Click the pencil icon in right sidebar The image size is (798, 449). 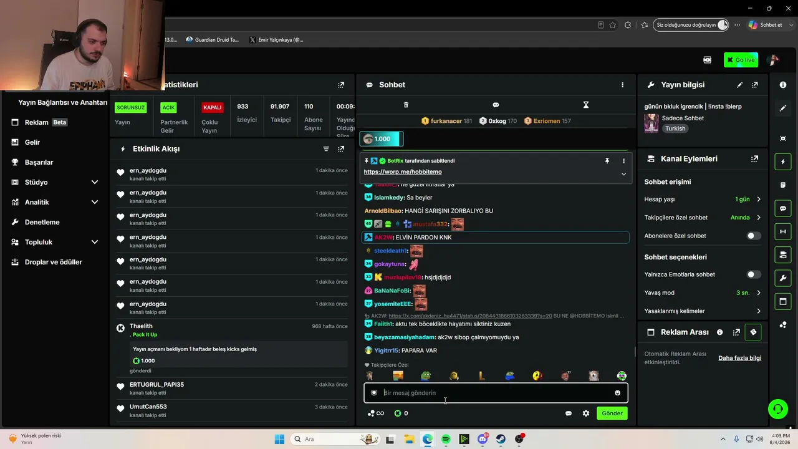tap(783, 109)
